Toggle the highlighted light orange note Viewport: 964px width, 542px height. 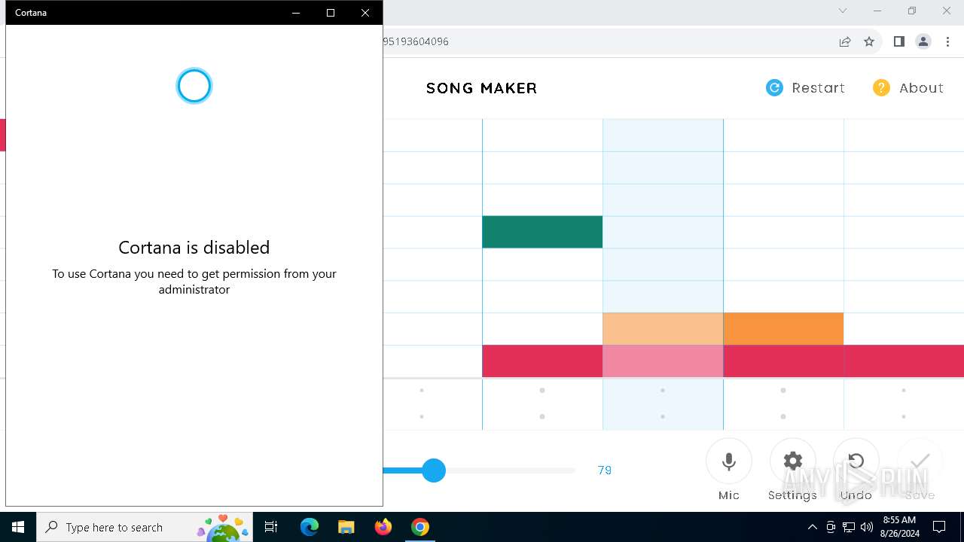[663, 329]
